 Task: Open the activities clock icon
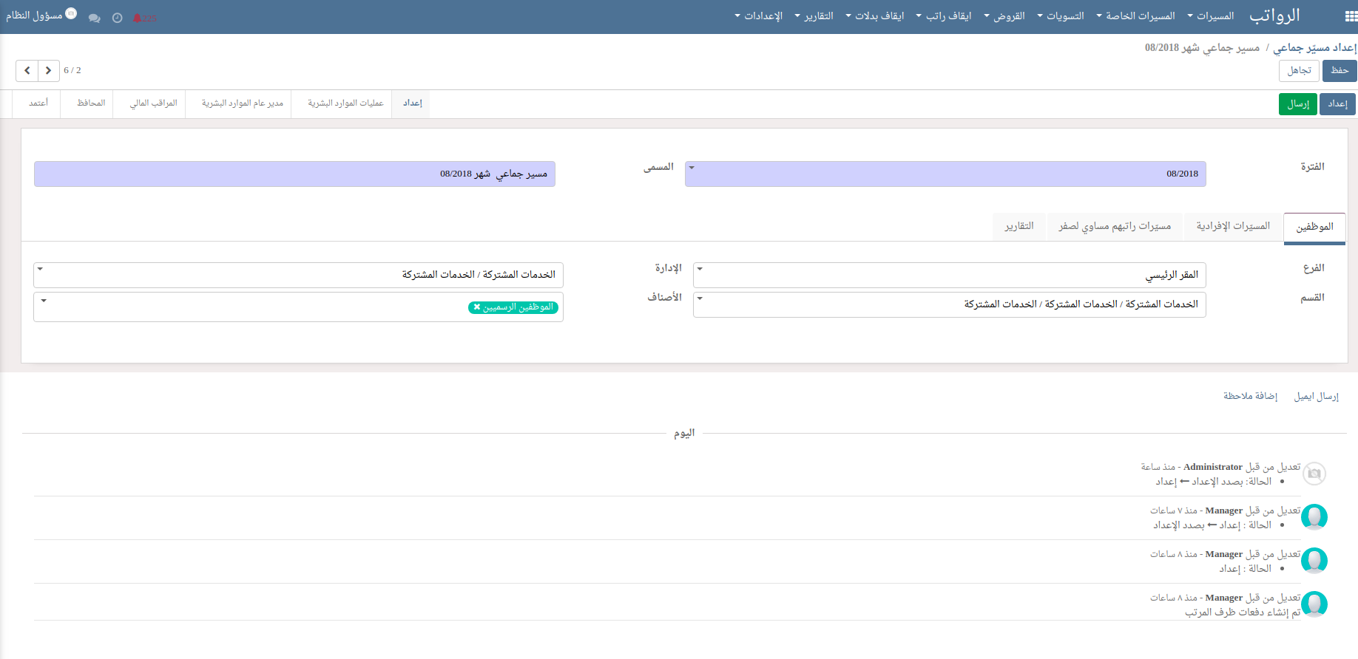pyautogui.click(x=117, y=18)
